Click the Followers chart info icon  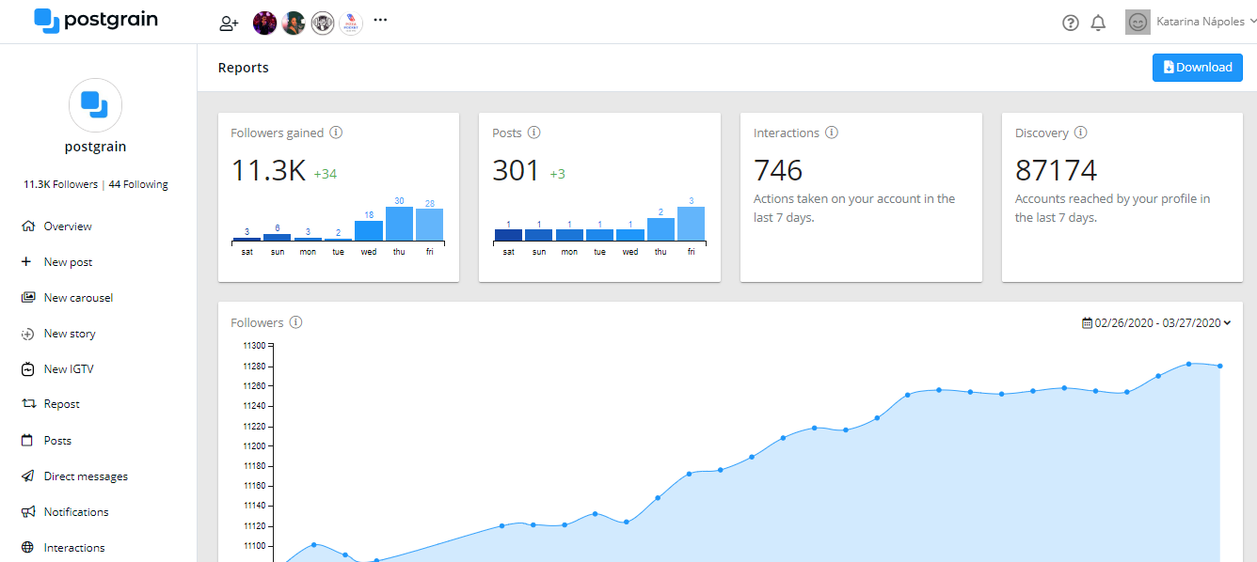pos(295,322)
